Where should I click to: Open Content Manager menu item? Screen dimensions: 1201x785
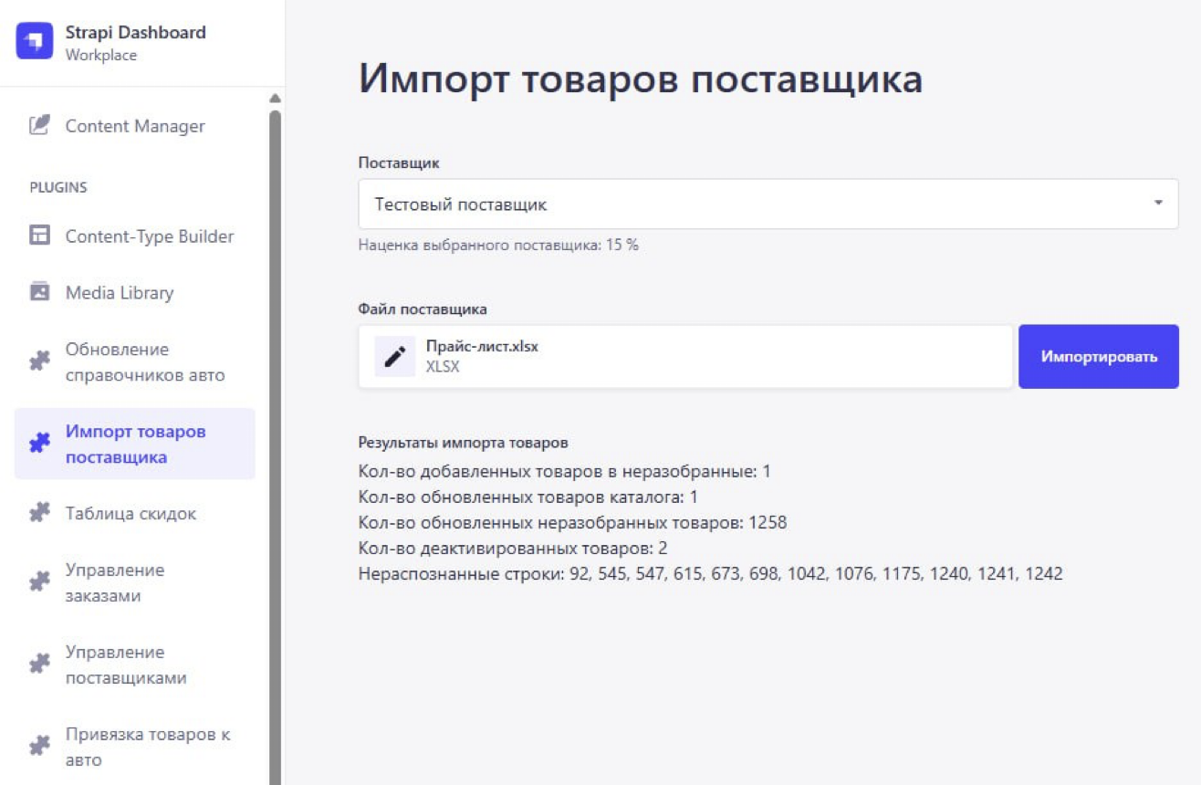click(135, 126)
